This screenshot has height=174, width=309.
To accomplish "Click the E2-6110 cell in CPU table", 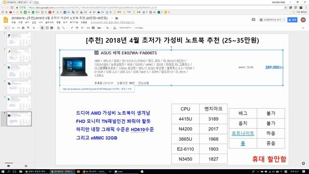I will coord(185,149).
